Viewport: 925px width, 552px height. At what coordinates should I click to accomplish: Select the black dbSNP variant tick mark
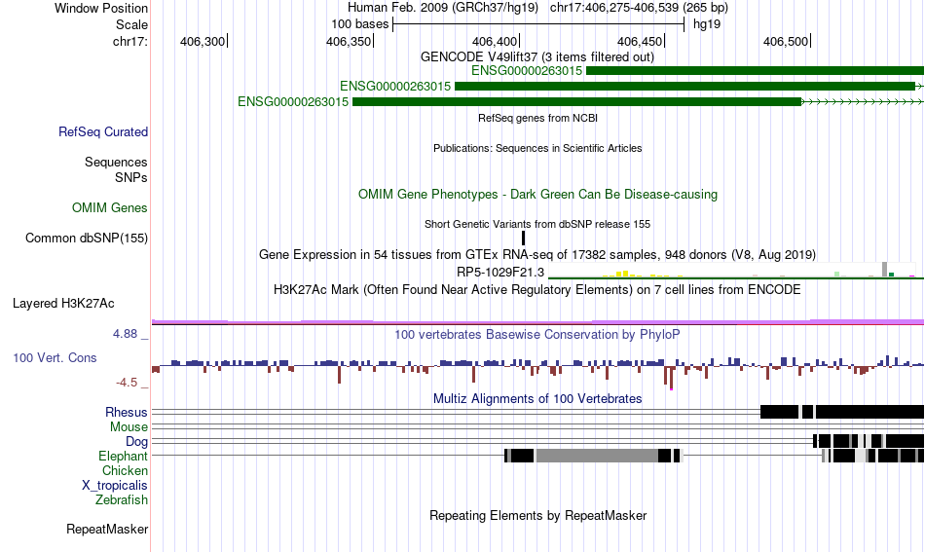click(523, 238)
